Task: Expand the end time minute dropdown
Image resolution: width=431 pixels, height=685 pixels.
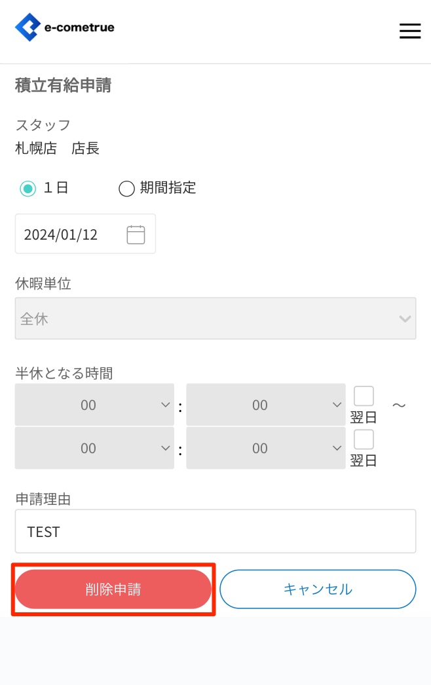Action: (265, 448)
